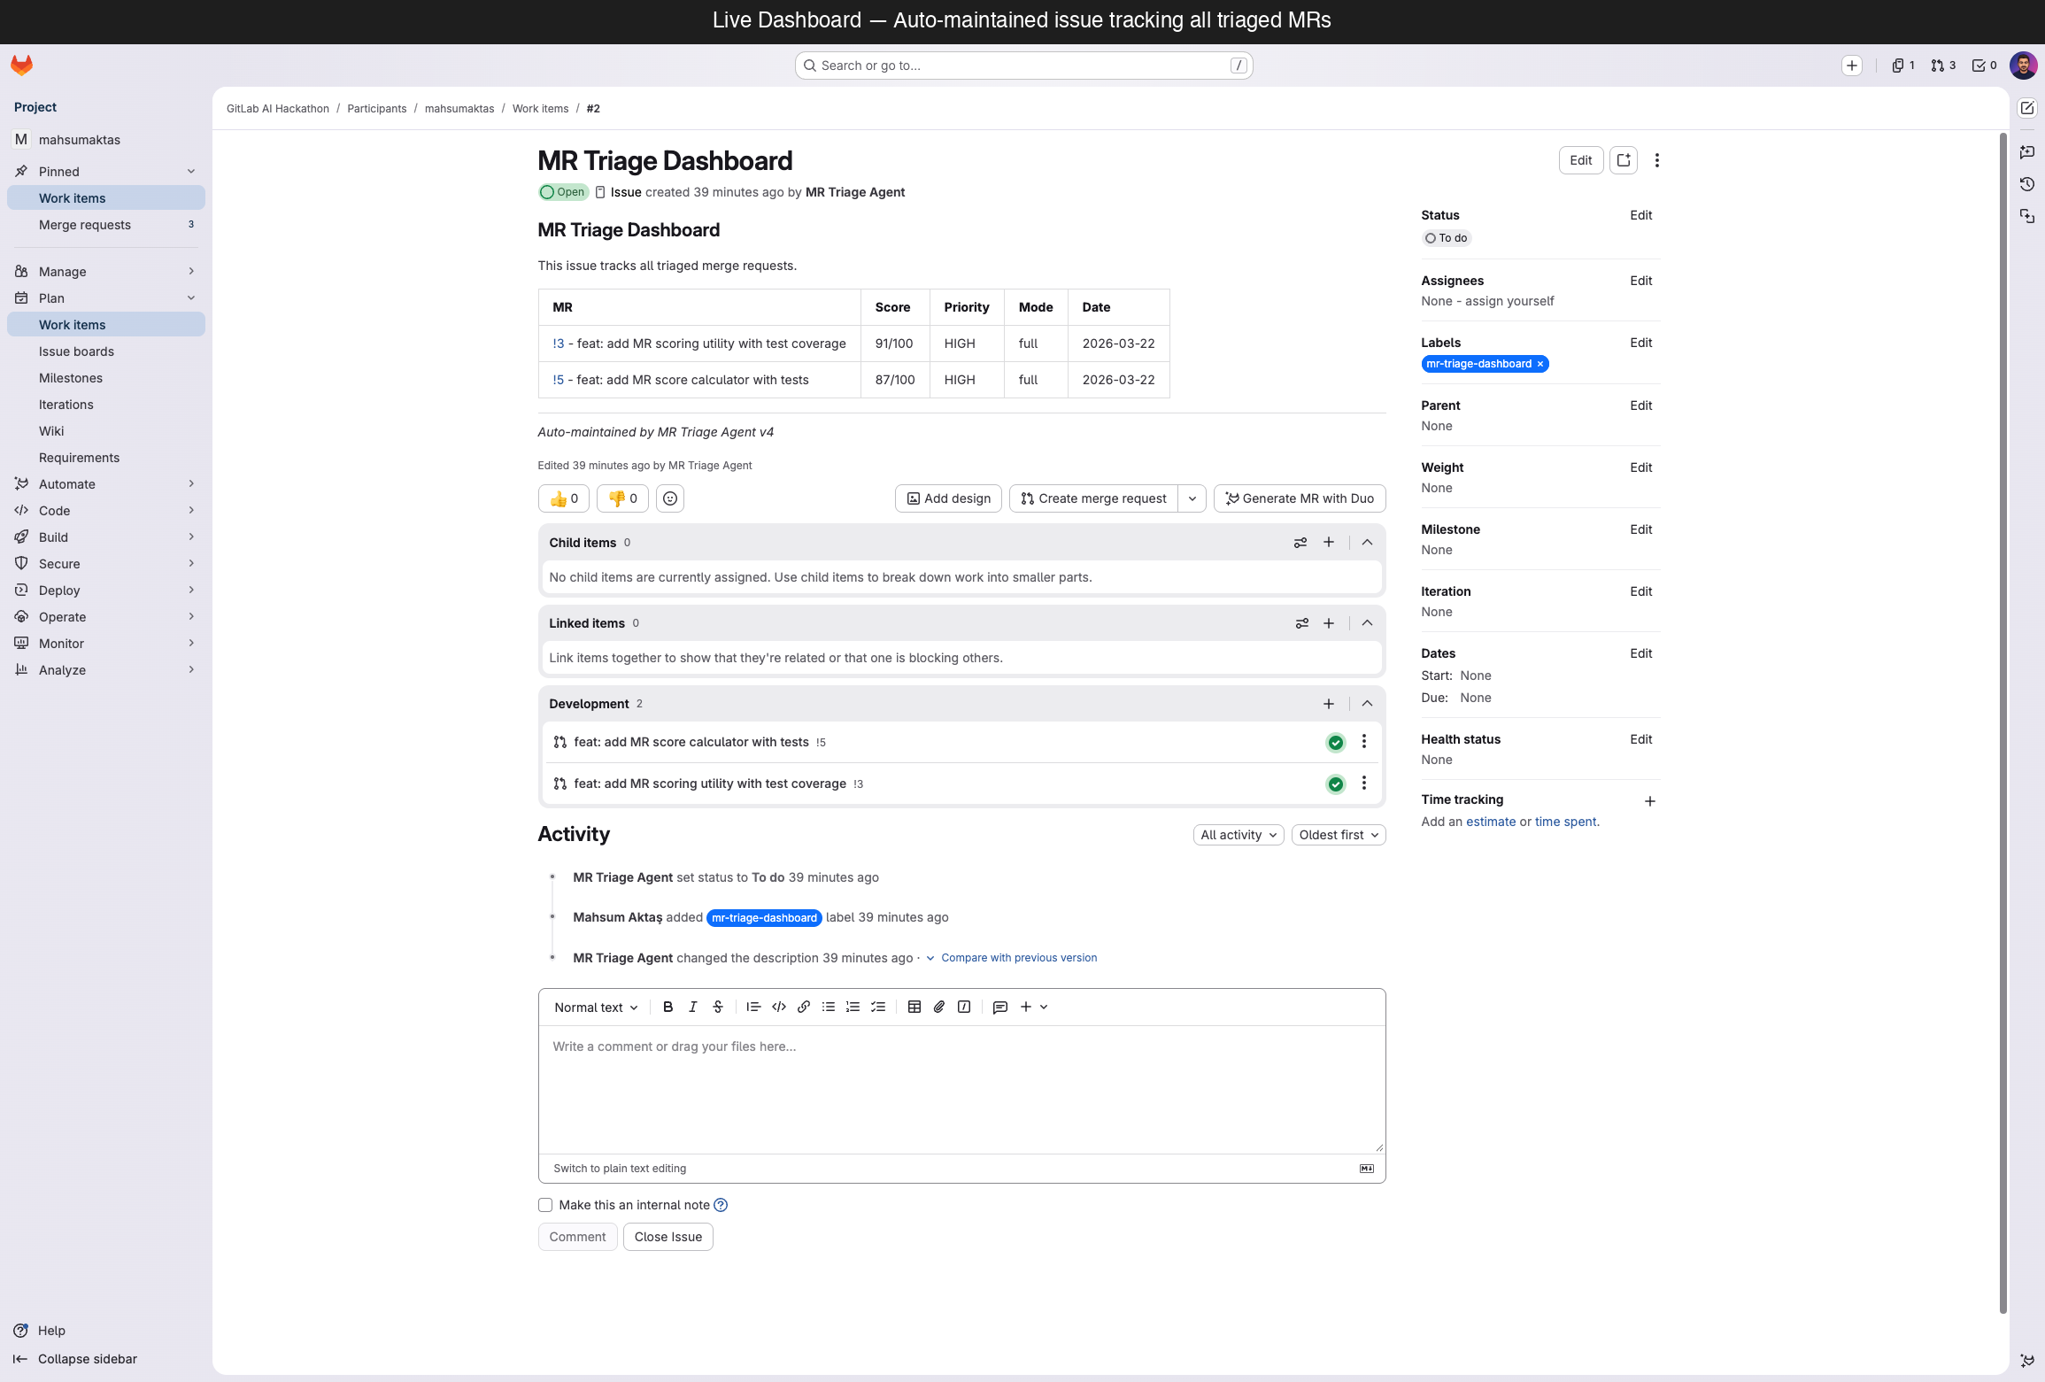Open the kebab menu beside the Edit button
Viewport: 2045px width, 1382px height.
[1657, 160]
